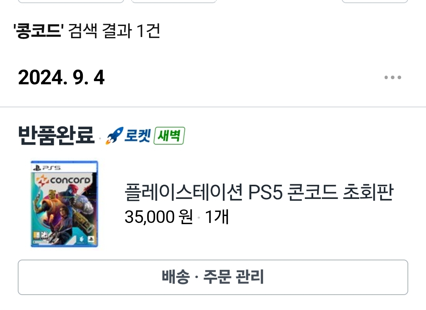Viewport: 426px width, 310px height.
Task: Tap the partially visible top-right button
Action: click(375, 1)
